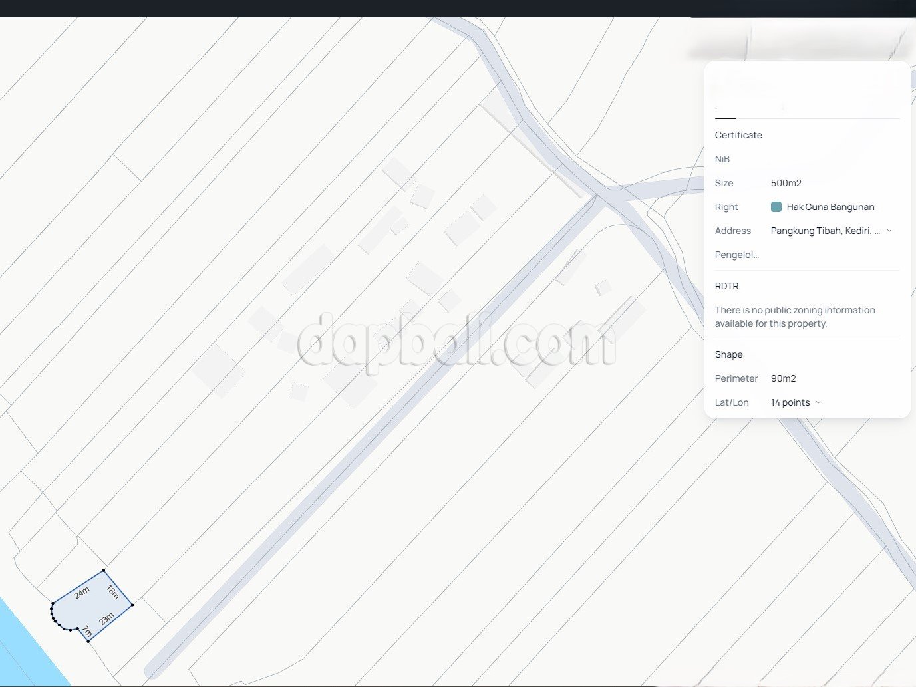Viewport: 916px width, 687px height.
Task: Click the parcel's easternmost corner vertex point
Action: (x=132, y=605)
